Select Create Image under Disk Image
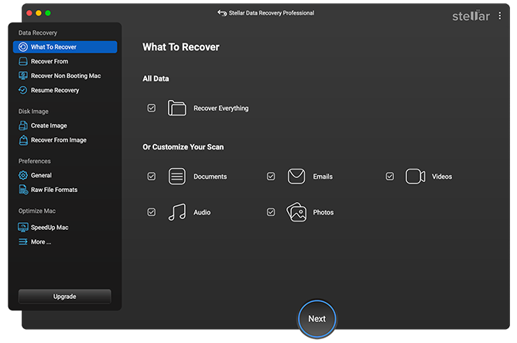 pos(48,125)
